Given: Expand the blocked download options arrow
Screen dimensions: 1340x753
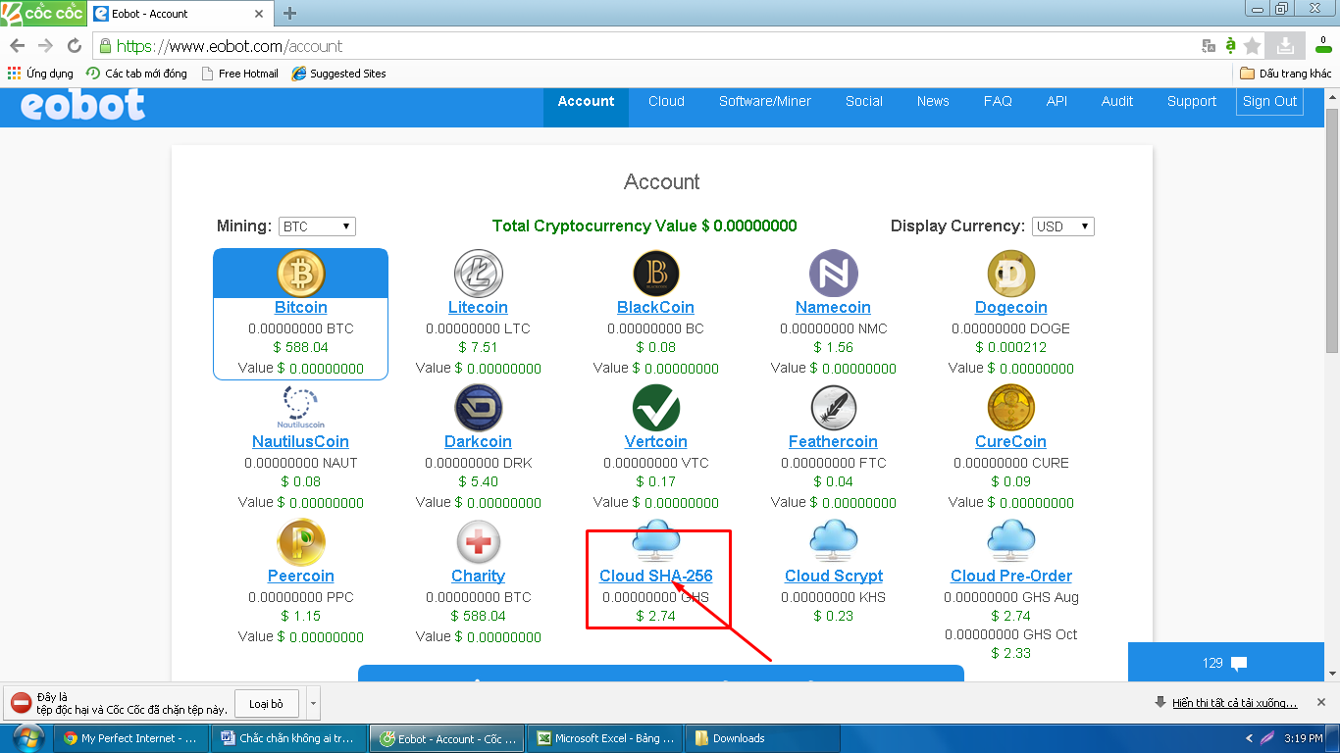Looking at the screenshot, I should [313, 703].
